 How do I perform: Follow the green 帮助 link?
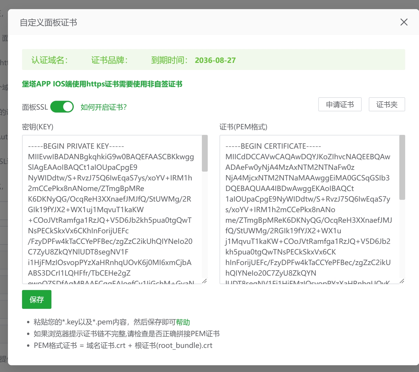pos(183,322)
